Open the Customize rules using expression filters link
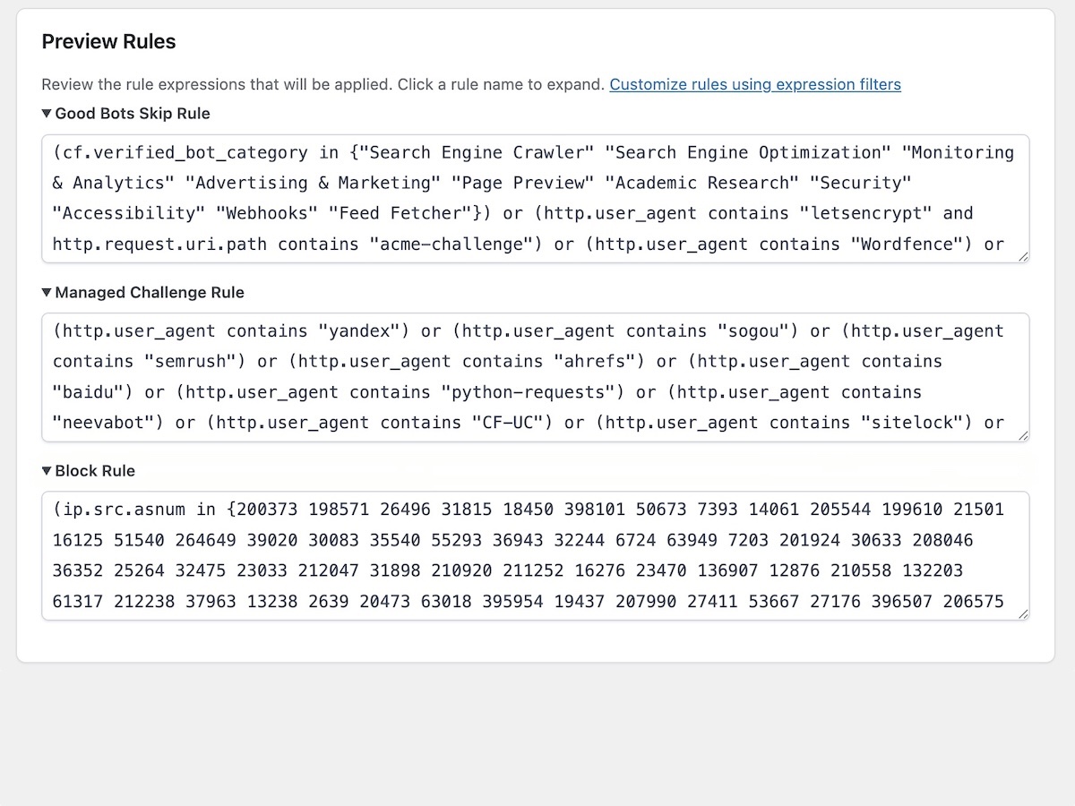 click(x=755, y=84)
